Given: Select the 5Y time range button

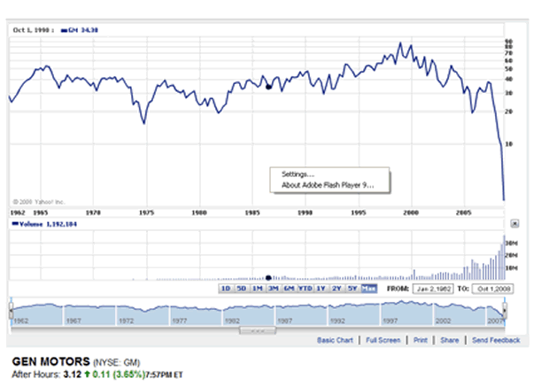Looking at the screenshot, I should tap(352, 289).
